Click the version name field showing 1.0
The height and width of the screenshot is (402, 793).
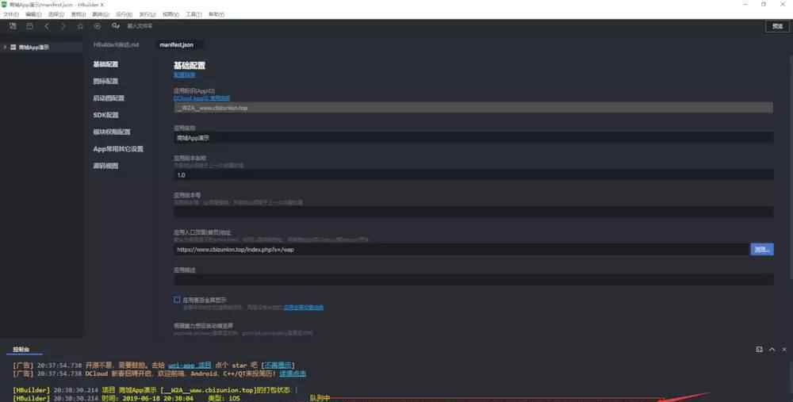coord(473,175)
